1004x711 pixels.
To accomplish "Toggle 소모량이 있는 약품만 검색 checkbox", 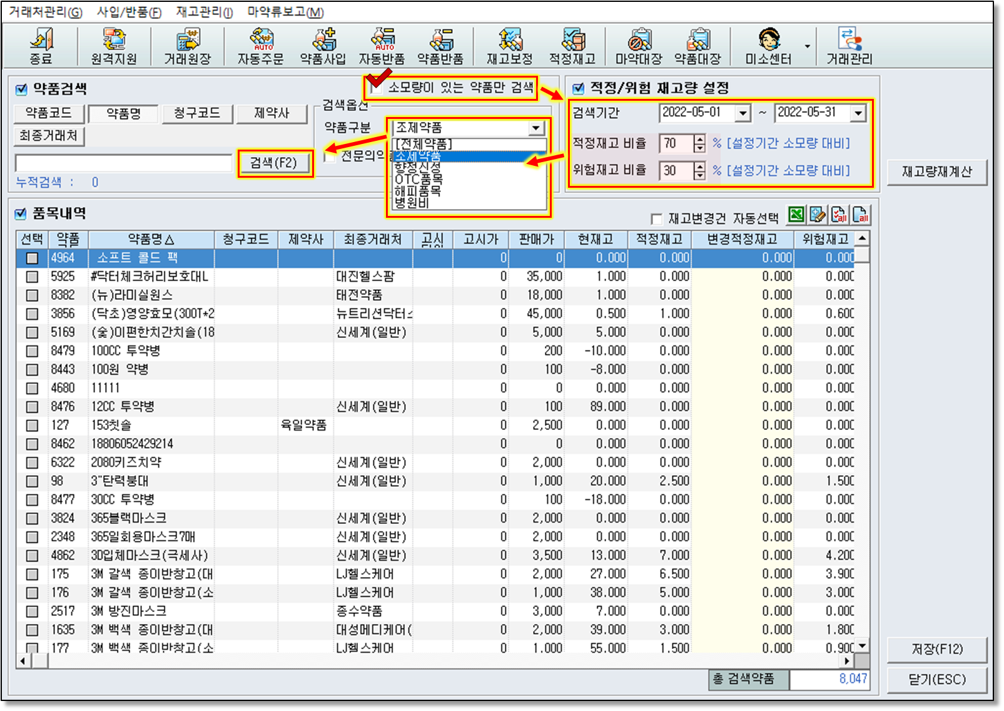I will 376,87.
